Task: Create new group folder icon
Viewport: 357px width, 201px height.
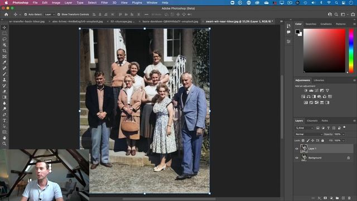Action: 337,198
